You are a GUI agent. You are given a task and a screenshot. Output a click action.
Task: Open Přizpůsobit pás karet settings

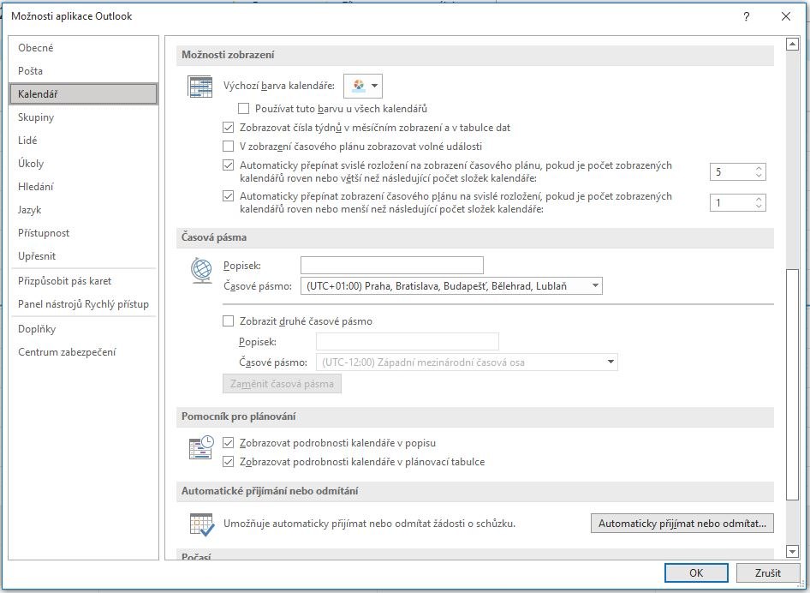coord(84,281)
